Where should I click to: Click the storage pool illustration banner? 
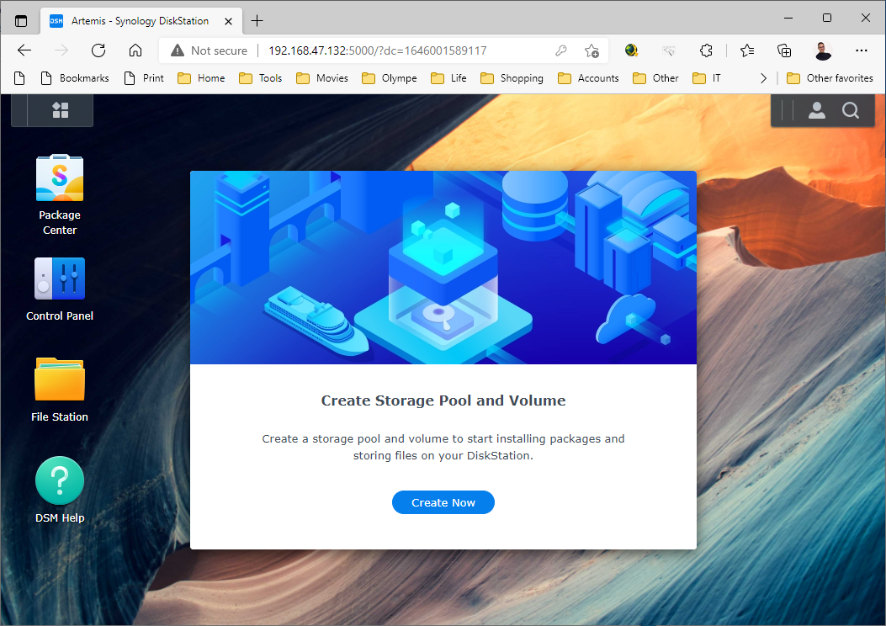click(x=443, y=268)
